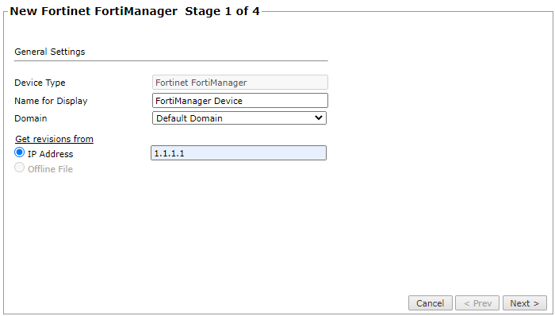Cancel the new FortiManager wizard
The height and width of the screenshot is (316, 555).
point(430,303)
